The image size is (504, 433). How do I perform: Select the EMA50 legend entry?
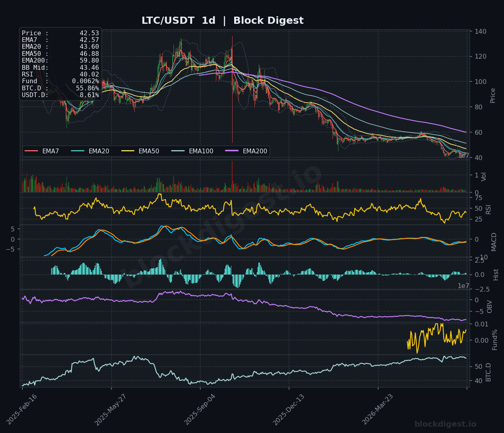140,151
